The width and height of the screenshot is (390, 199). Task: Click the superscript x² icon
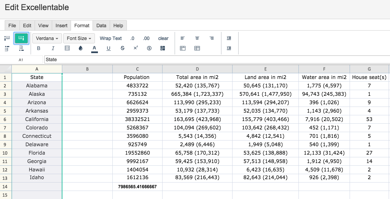point(136,48)
